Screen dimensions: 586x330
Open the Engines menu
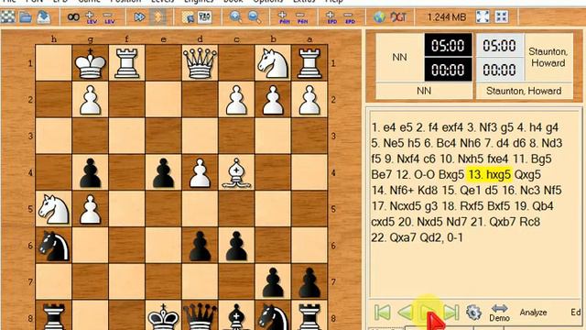pyautogui.click(x=198, y=2)
